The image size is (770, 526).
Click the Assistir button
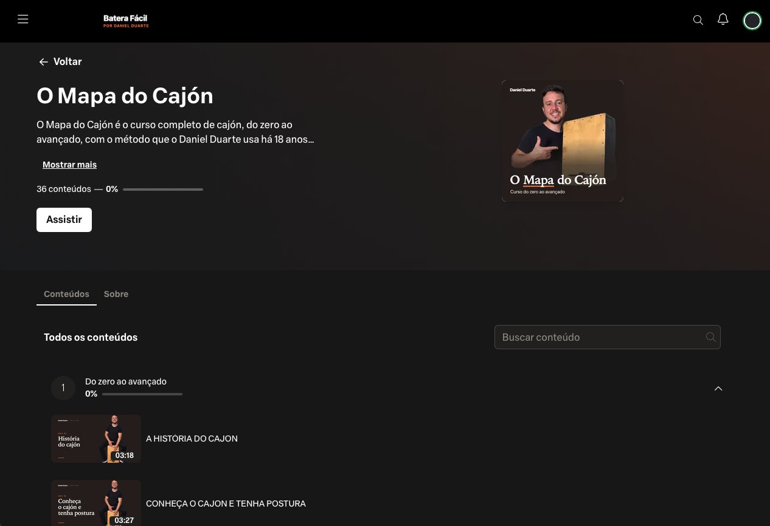[x=64, y=220]
